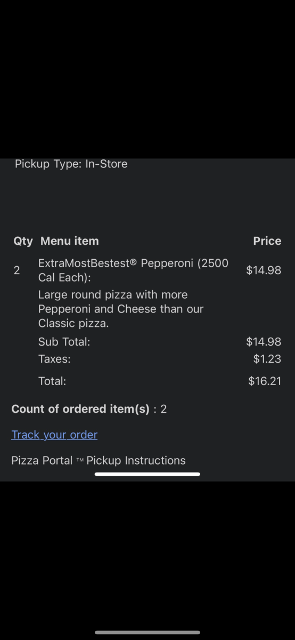Viewport: 295px width, 640px height.
Task: Select the Count of ordered item(s) line
Action: tap(89, 409)
